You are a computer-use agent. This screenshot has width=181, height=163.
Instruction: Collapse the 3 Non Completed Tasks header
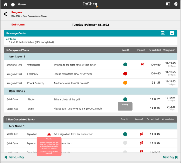pos(90,119)
